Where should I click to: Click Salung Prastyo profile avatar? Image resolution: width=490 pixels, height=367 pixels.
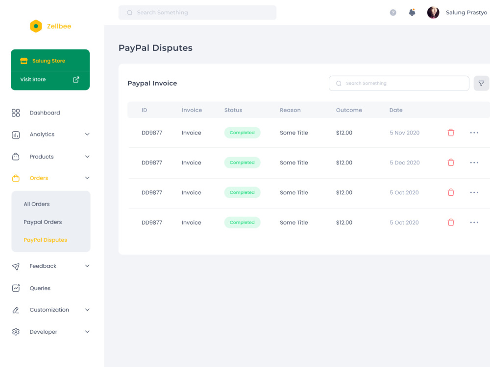[x=433, y=13]
